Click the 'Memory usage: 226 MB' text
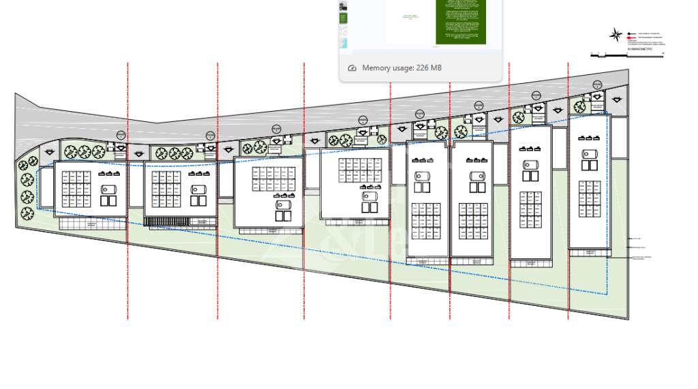The width and height of the screenshot is (698, 389). [402, 68]
